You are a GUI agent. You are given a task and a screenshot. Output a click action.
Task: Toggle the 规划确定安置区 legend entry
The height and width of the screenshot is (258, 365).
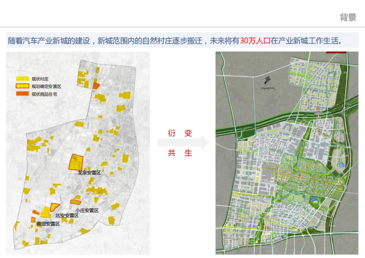(x=40, y=85)
